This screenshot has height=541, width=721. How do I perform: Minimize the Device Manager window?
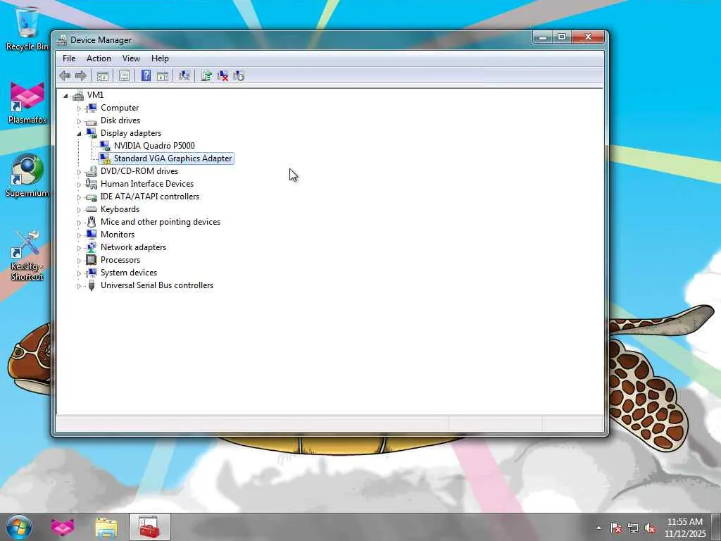(x=543, y=37)
